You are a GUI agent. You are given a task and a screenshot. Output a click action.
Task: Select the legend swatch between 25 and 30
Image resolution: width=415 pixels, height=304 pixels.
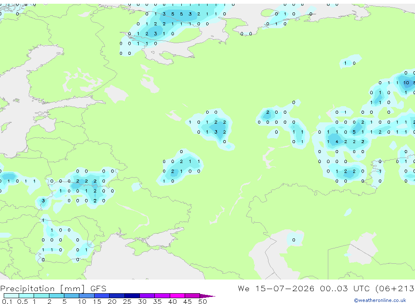point(132,296)
